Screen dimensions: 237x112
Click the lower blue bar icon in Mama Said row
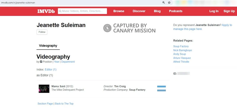pyautogui.click(x=161, y=90)
